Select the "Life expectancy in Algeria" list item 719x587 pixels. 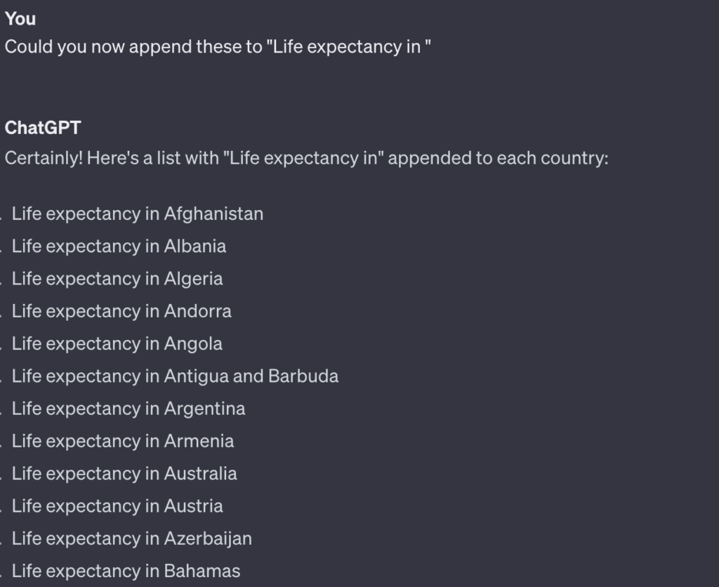coord(117,279)
